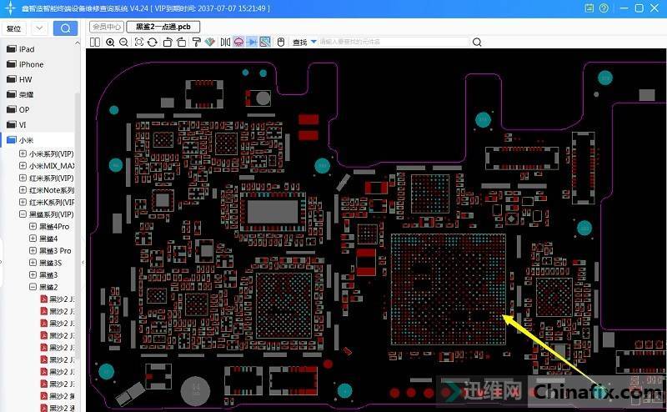
Task: Expand the 红米Note系列 node
Action: (23, 190)
